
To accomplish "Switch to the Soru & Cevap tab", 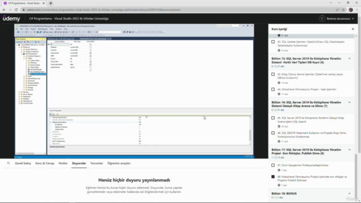I will (x=45, y=163).
